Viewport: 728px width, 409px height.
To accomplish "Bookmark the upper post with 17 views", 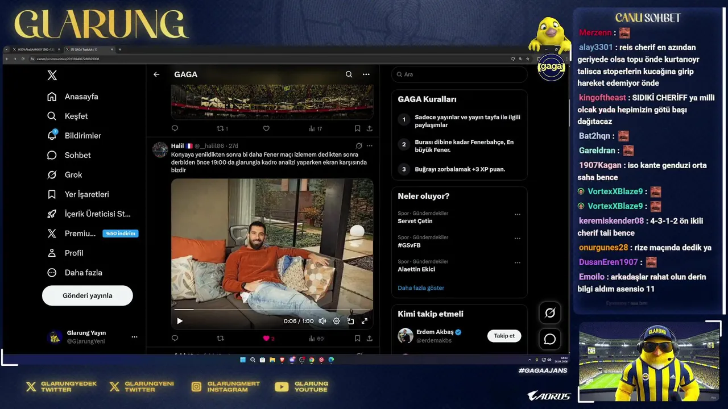I will tap(357, 128).
